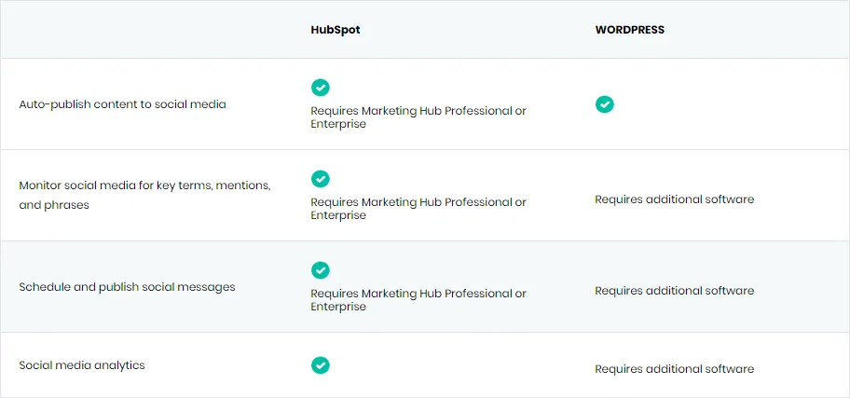Viewport: 850px width, 398px height.
Task: Click the word 'Enterprise' in the auto-publish row
Action: [338, 124]
